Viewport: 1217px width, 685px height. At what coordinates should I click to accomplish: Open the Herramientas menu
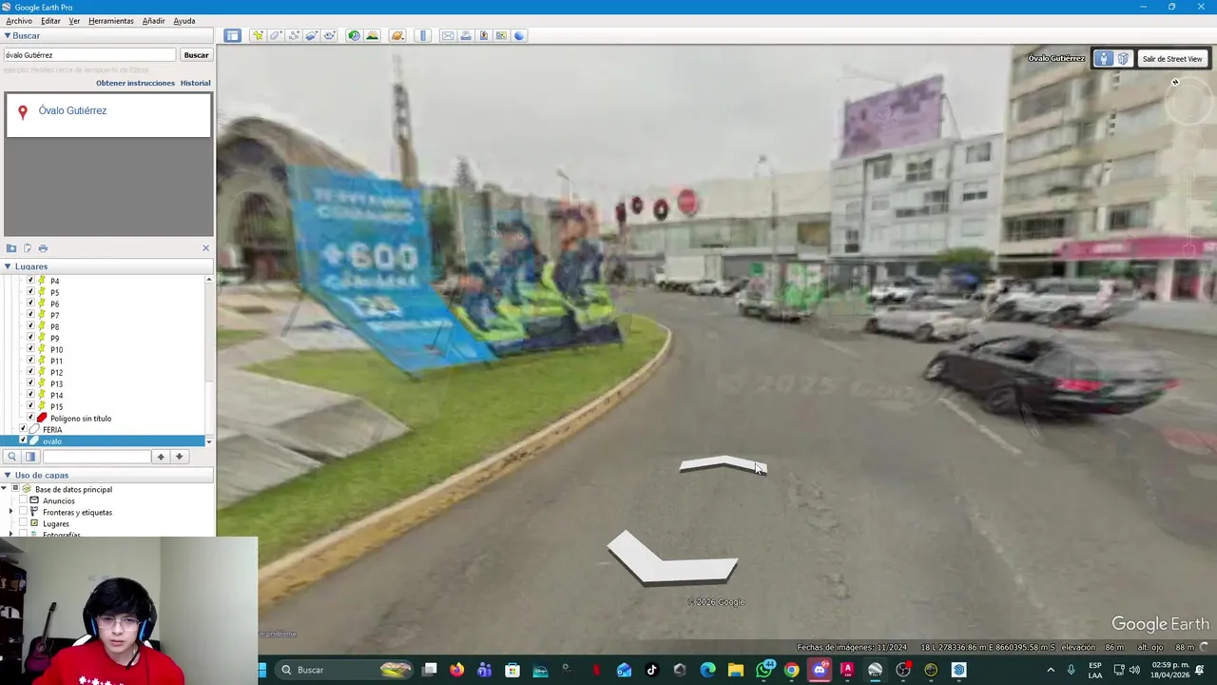[x=111, y=21]
